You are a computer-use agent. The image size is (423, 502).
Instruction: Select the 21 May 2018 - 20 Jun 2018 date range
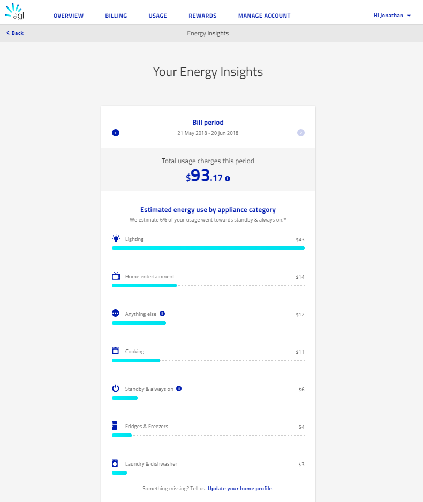click(x=208, y=133)
